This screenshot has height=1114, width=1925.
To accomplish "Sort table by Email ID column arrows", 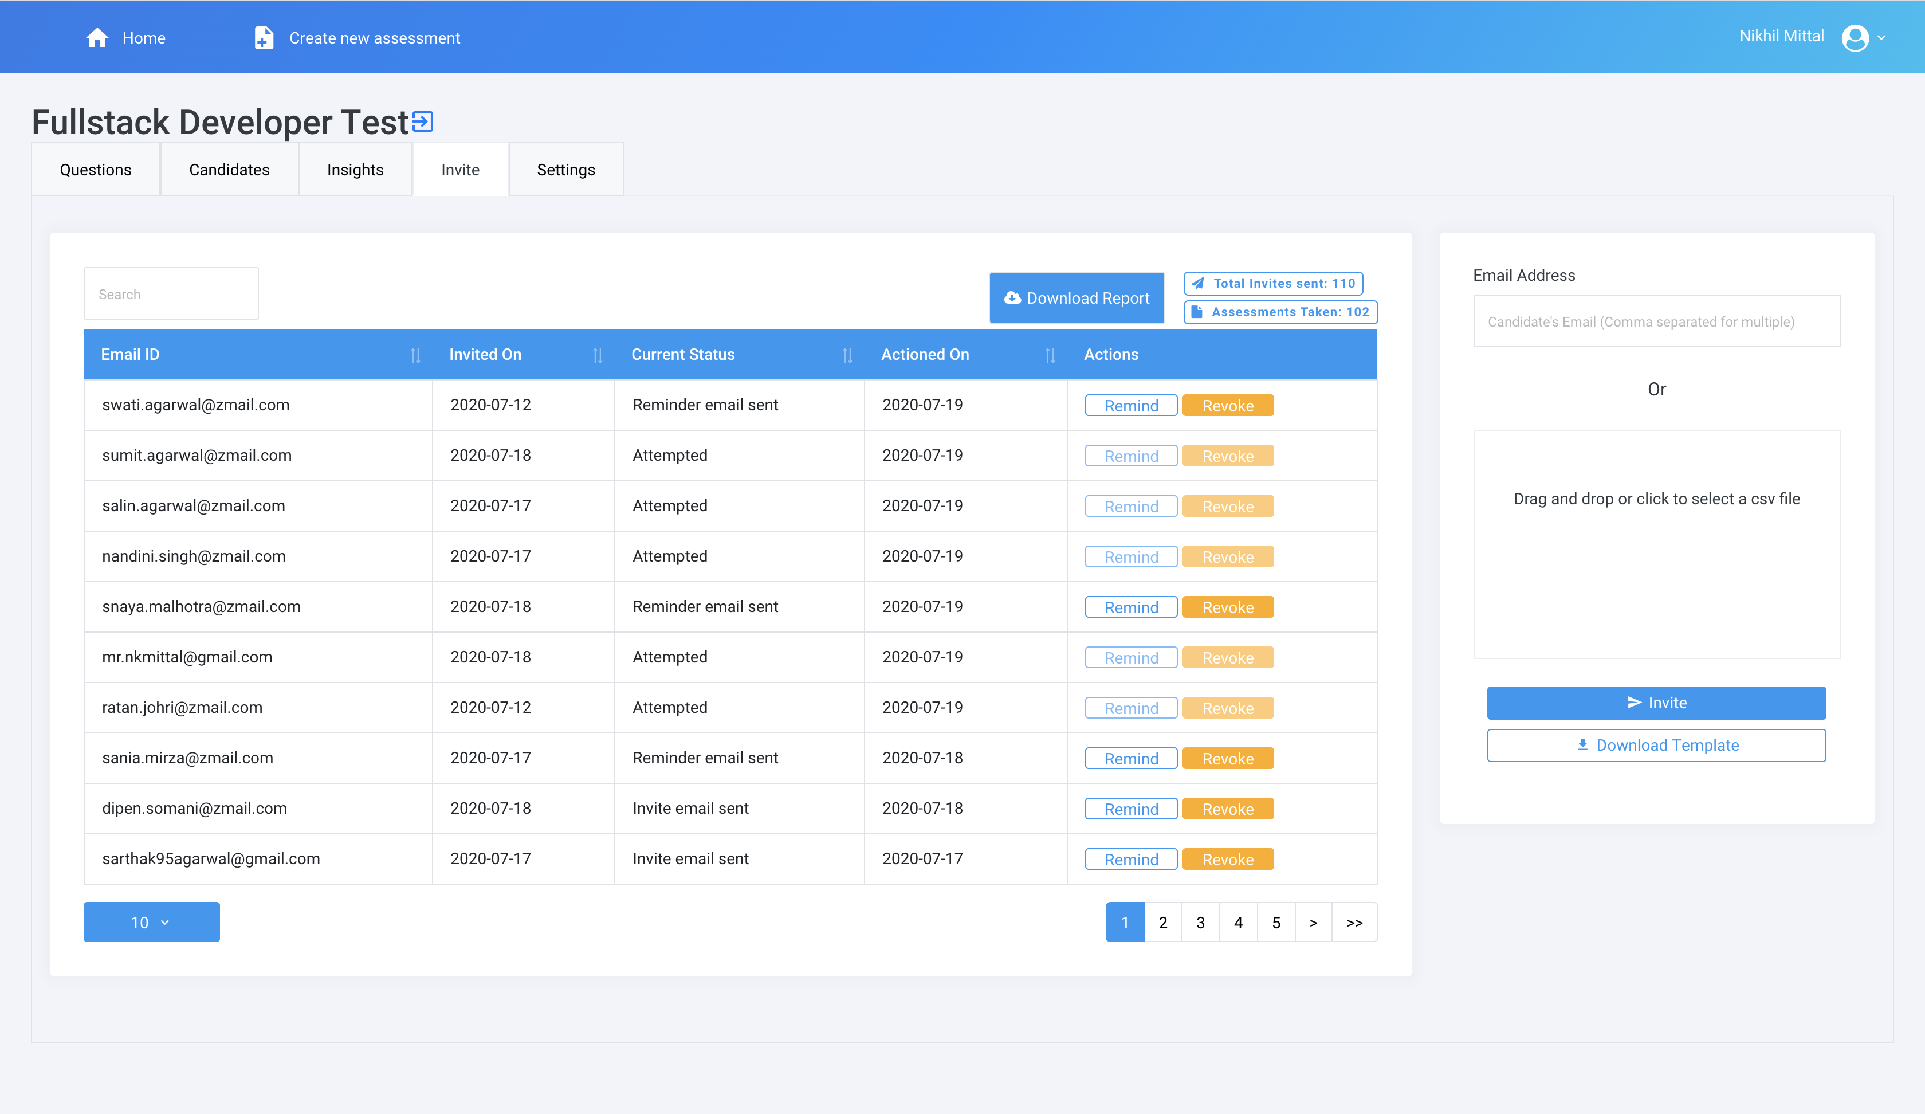I will 415,355.
